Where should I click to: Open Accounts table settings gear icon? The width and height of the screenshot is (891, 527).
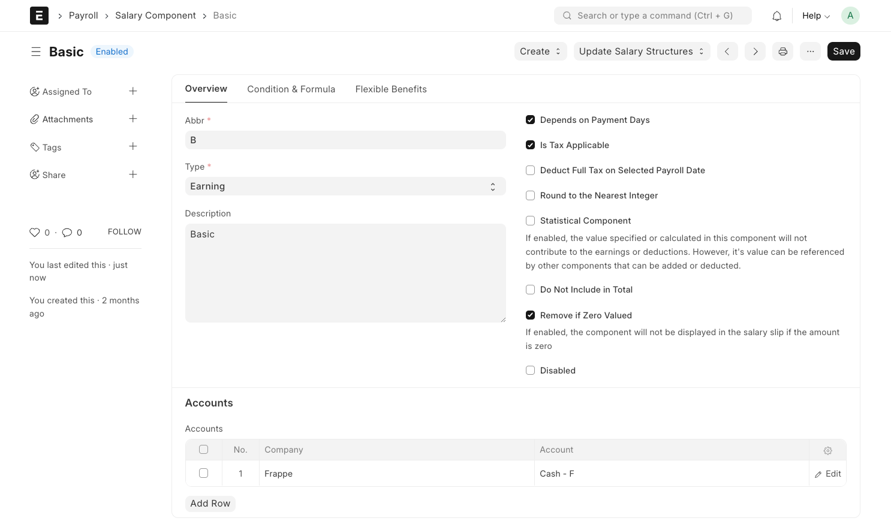(827, 450)
